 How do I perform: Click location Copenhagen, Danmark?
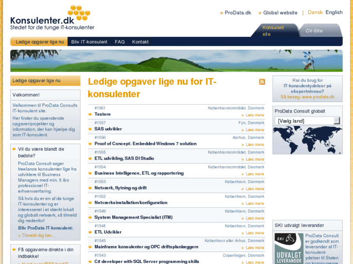[x=243, y=255]
